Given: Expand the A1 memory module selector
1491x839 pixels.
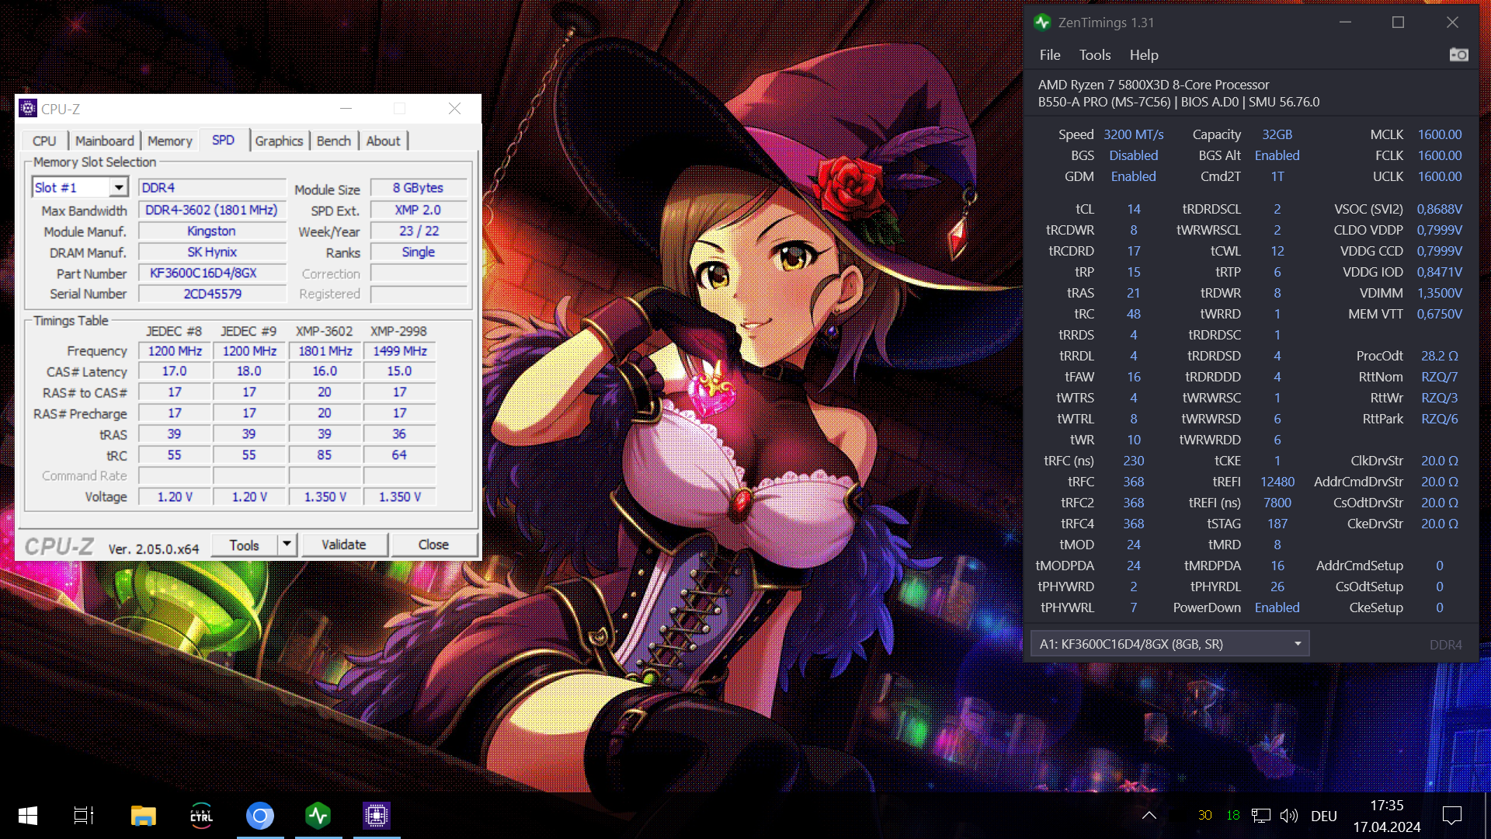Looking at the screenshot, I should point(1297,644).
